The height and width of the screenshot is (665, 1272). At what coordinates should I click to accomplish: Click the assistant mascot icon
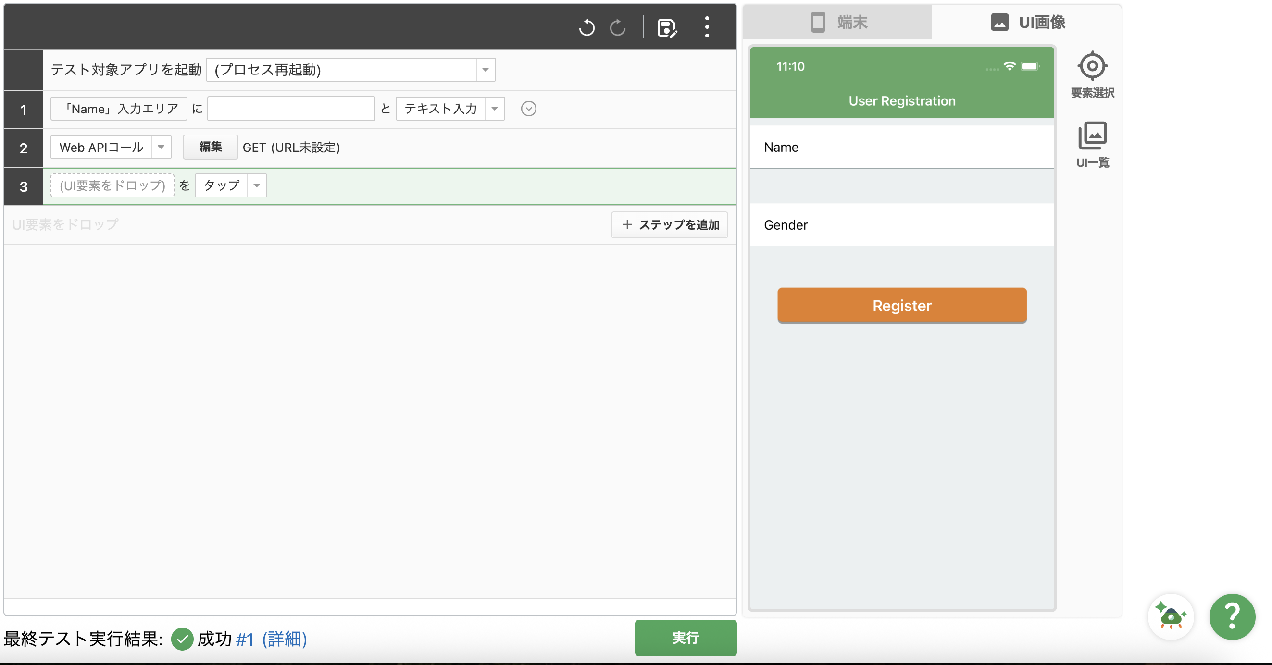(1170, 616)
